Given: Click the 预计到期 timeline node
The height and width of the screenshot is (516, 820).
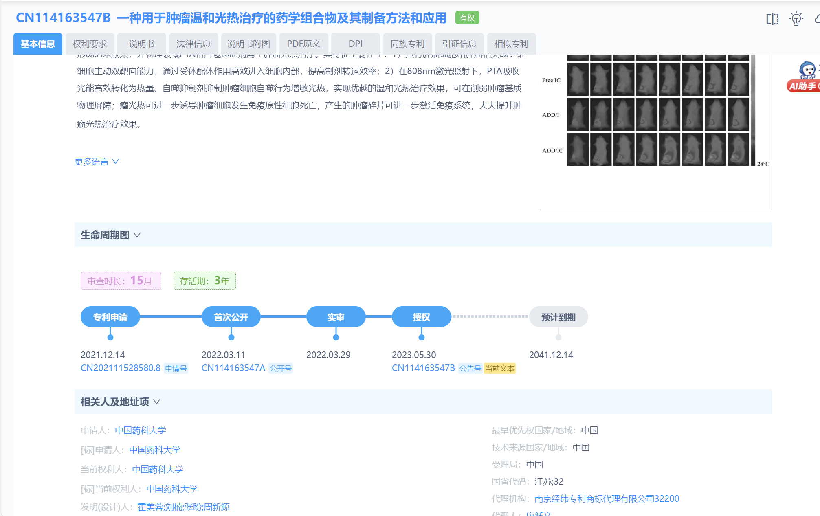Looking at the screenshot, I should tap(558, 317).
